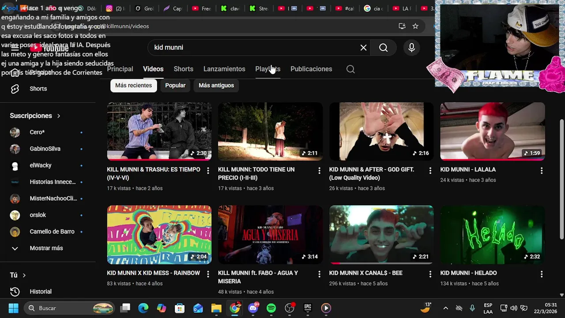Viewport: 565px width, 318px height.
Task: Switch to Instagram browser tab
Action: point(115,8)
